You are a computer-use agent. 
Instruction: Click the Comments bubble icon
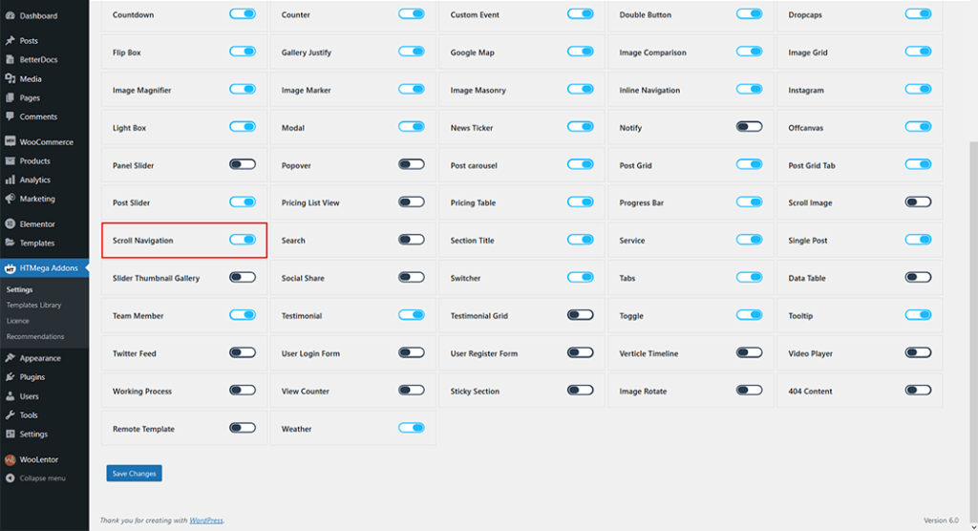10,117
